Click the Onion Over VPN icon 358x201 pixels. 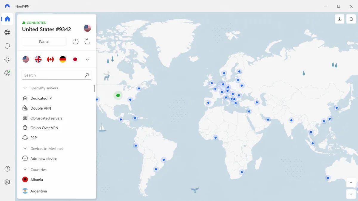[x=25, y=128]
